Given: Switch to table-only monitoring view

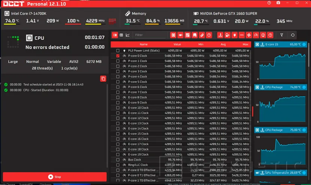Looking at the screenshot, I should click(122, 35).
